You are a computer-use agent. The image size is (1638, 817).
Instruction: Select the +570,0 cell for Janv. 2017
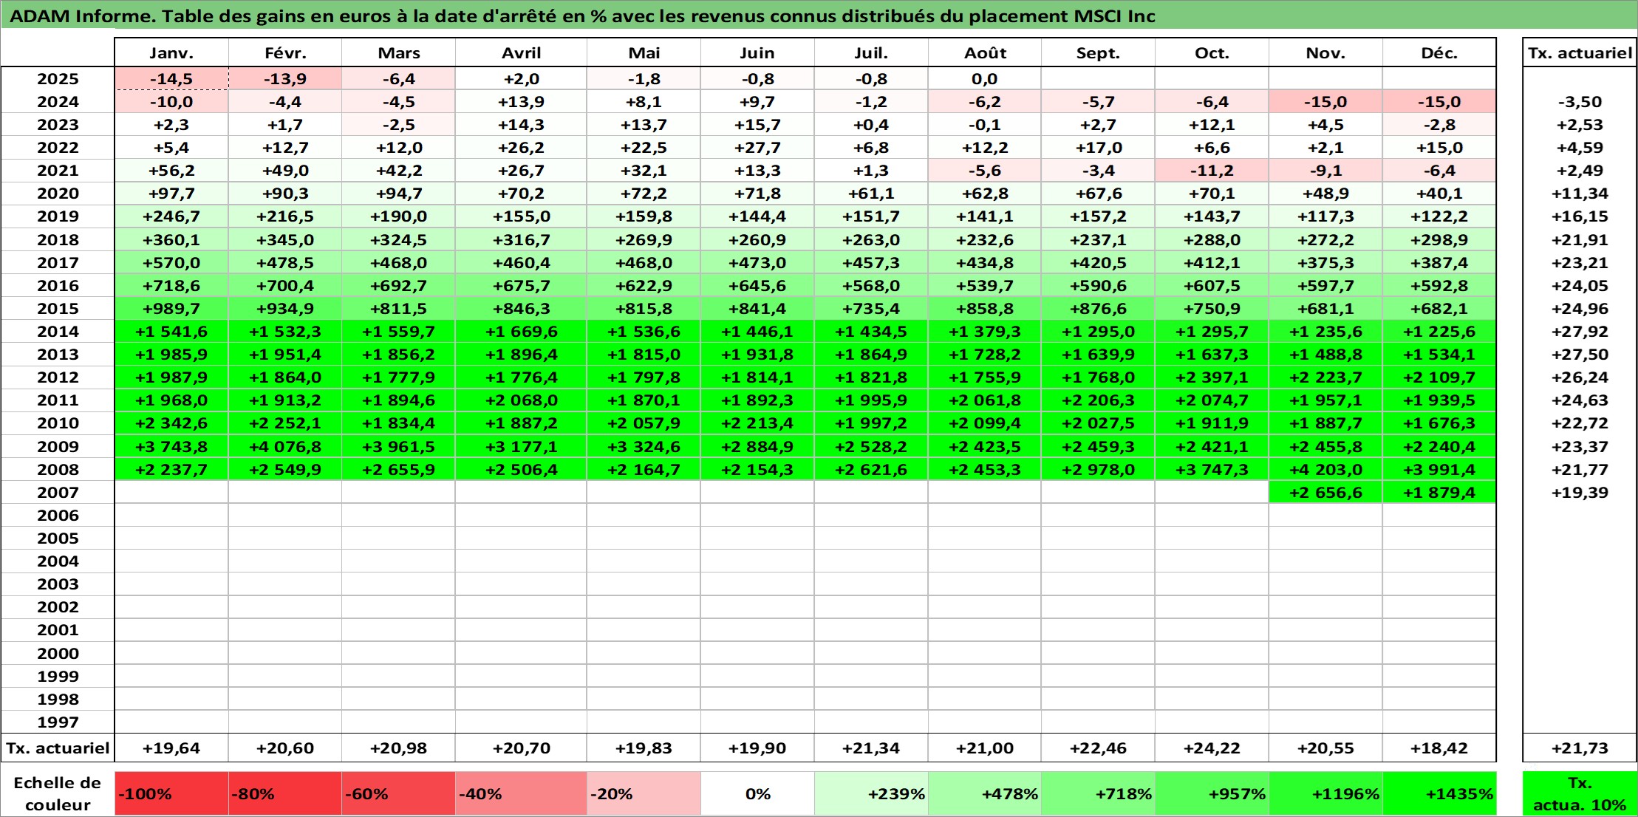coord(171,263)
